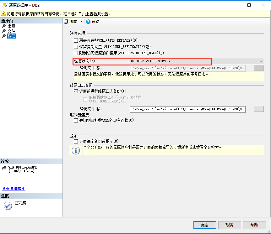Enable 关闭到目标数据库的现有连接 checkbox

[x=76, y=120]
